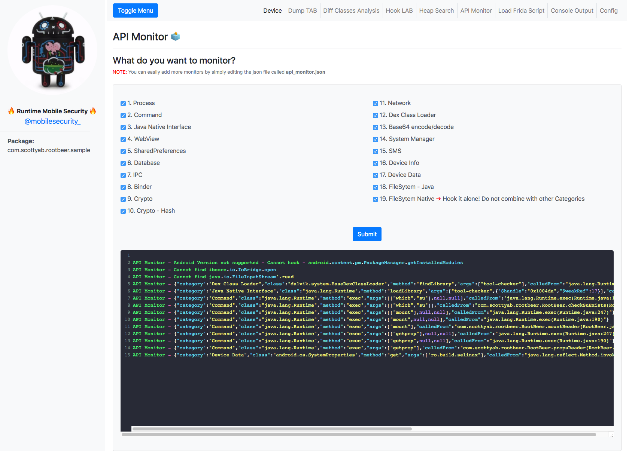Uncheck 14. System Manager checkbox
629x451 pixels.
[x=375, y=139]
